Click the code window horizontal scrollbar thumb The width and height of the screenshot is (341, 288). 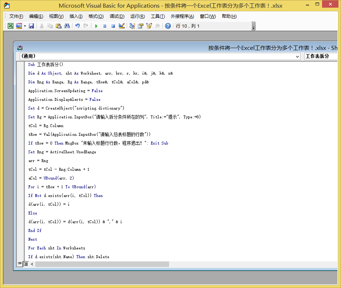coord(102,264)
